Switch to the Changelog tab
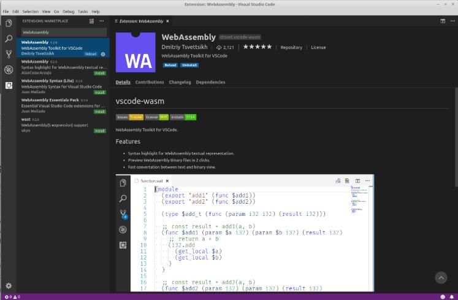The height and width of the screenshot is (300, 458). pyautogui.click(x=180, y=82)
